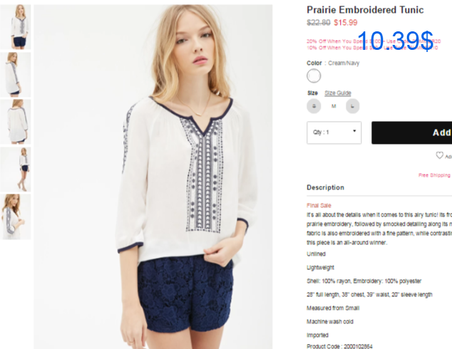Viewport: 452px width, 349px height.
Task: Choose the Cream/Navy color swatch
Action: pos(314,76)
